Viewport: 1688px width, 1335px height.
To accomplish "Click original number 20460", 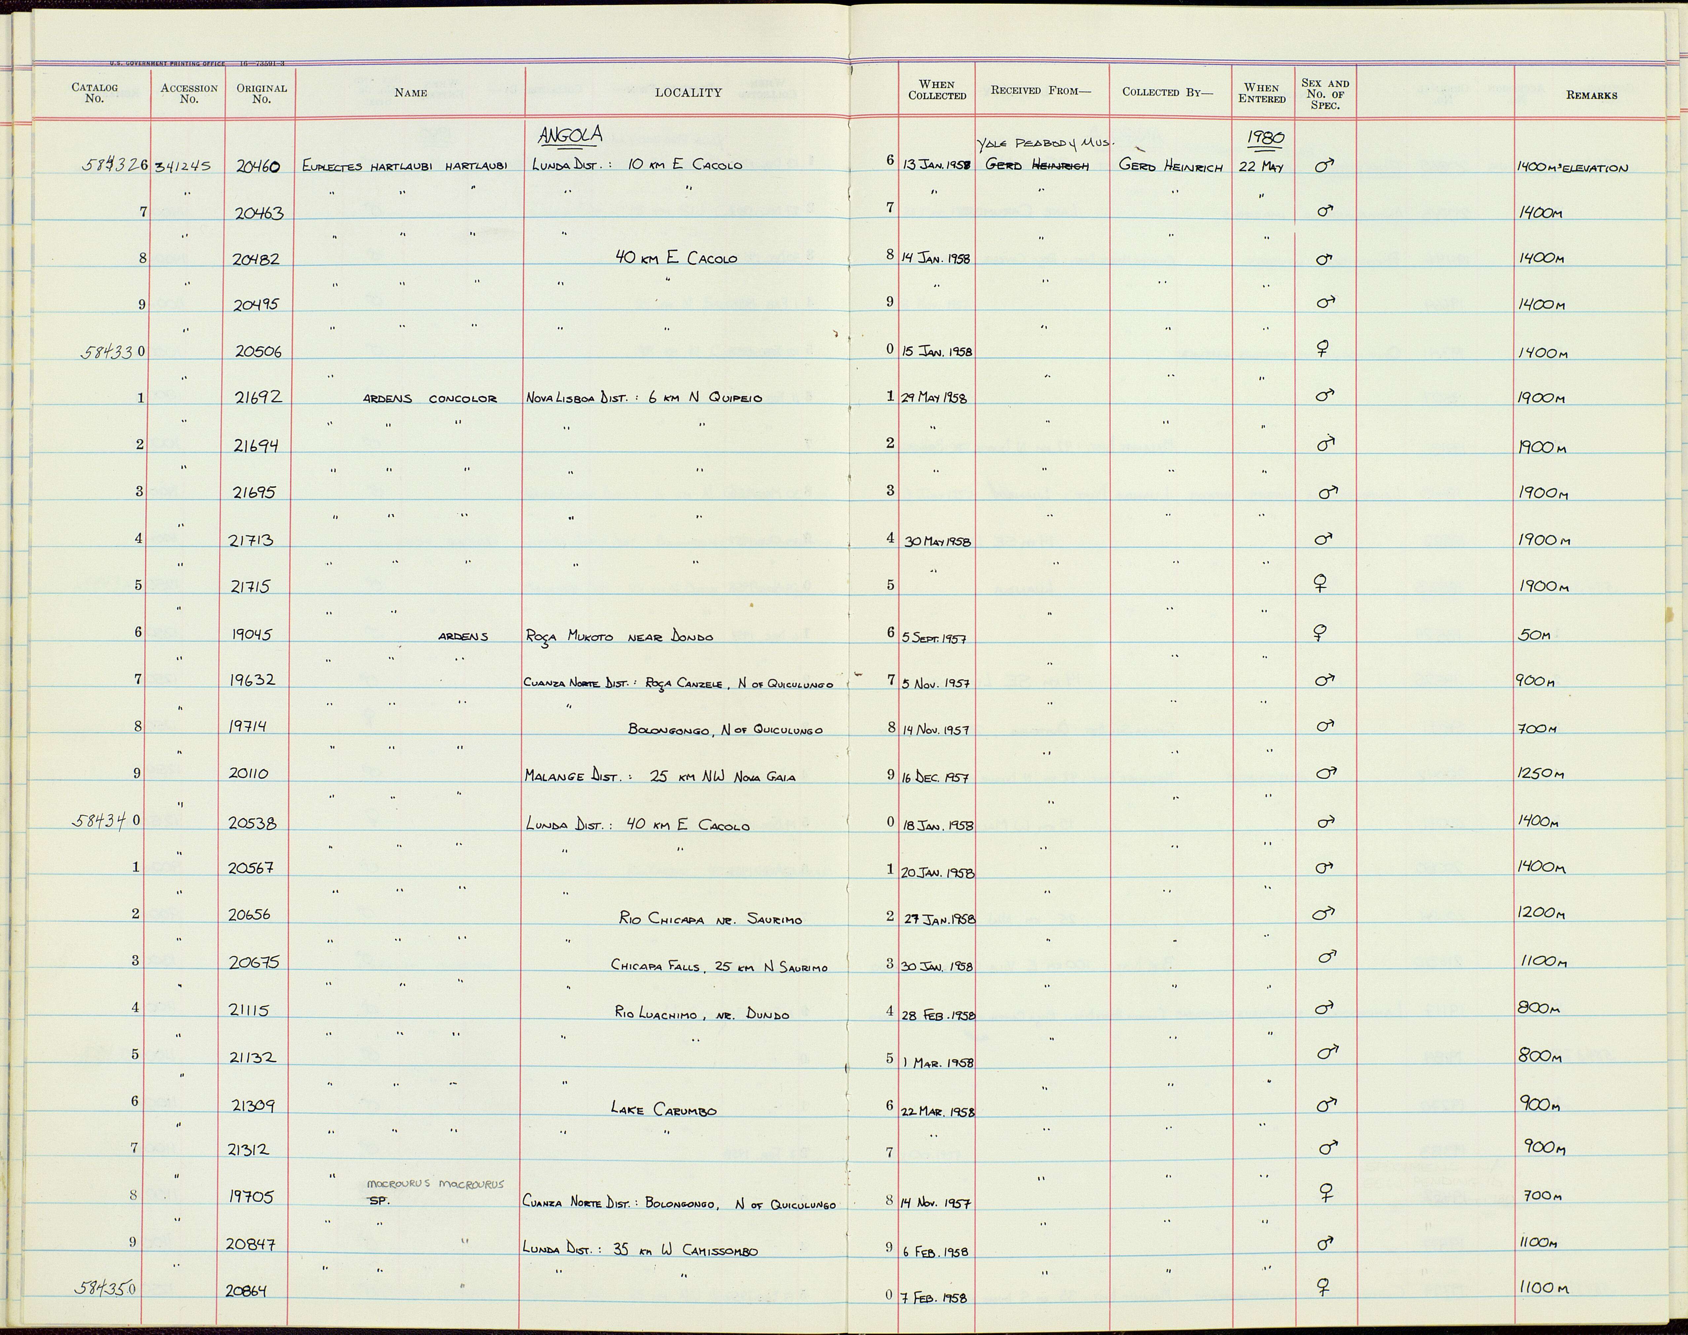I will pos(259,166).
